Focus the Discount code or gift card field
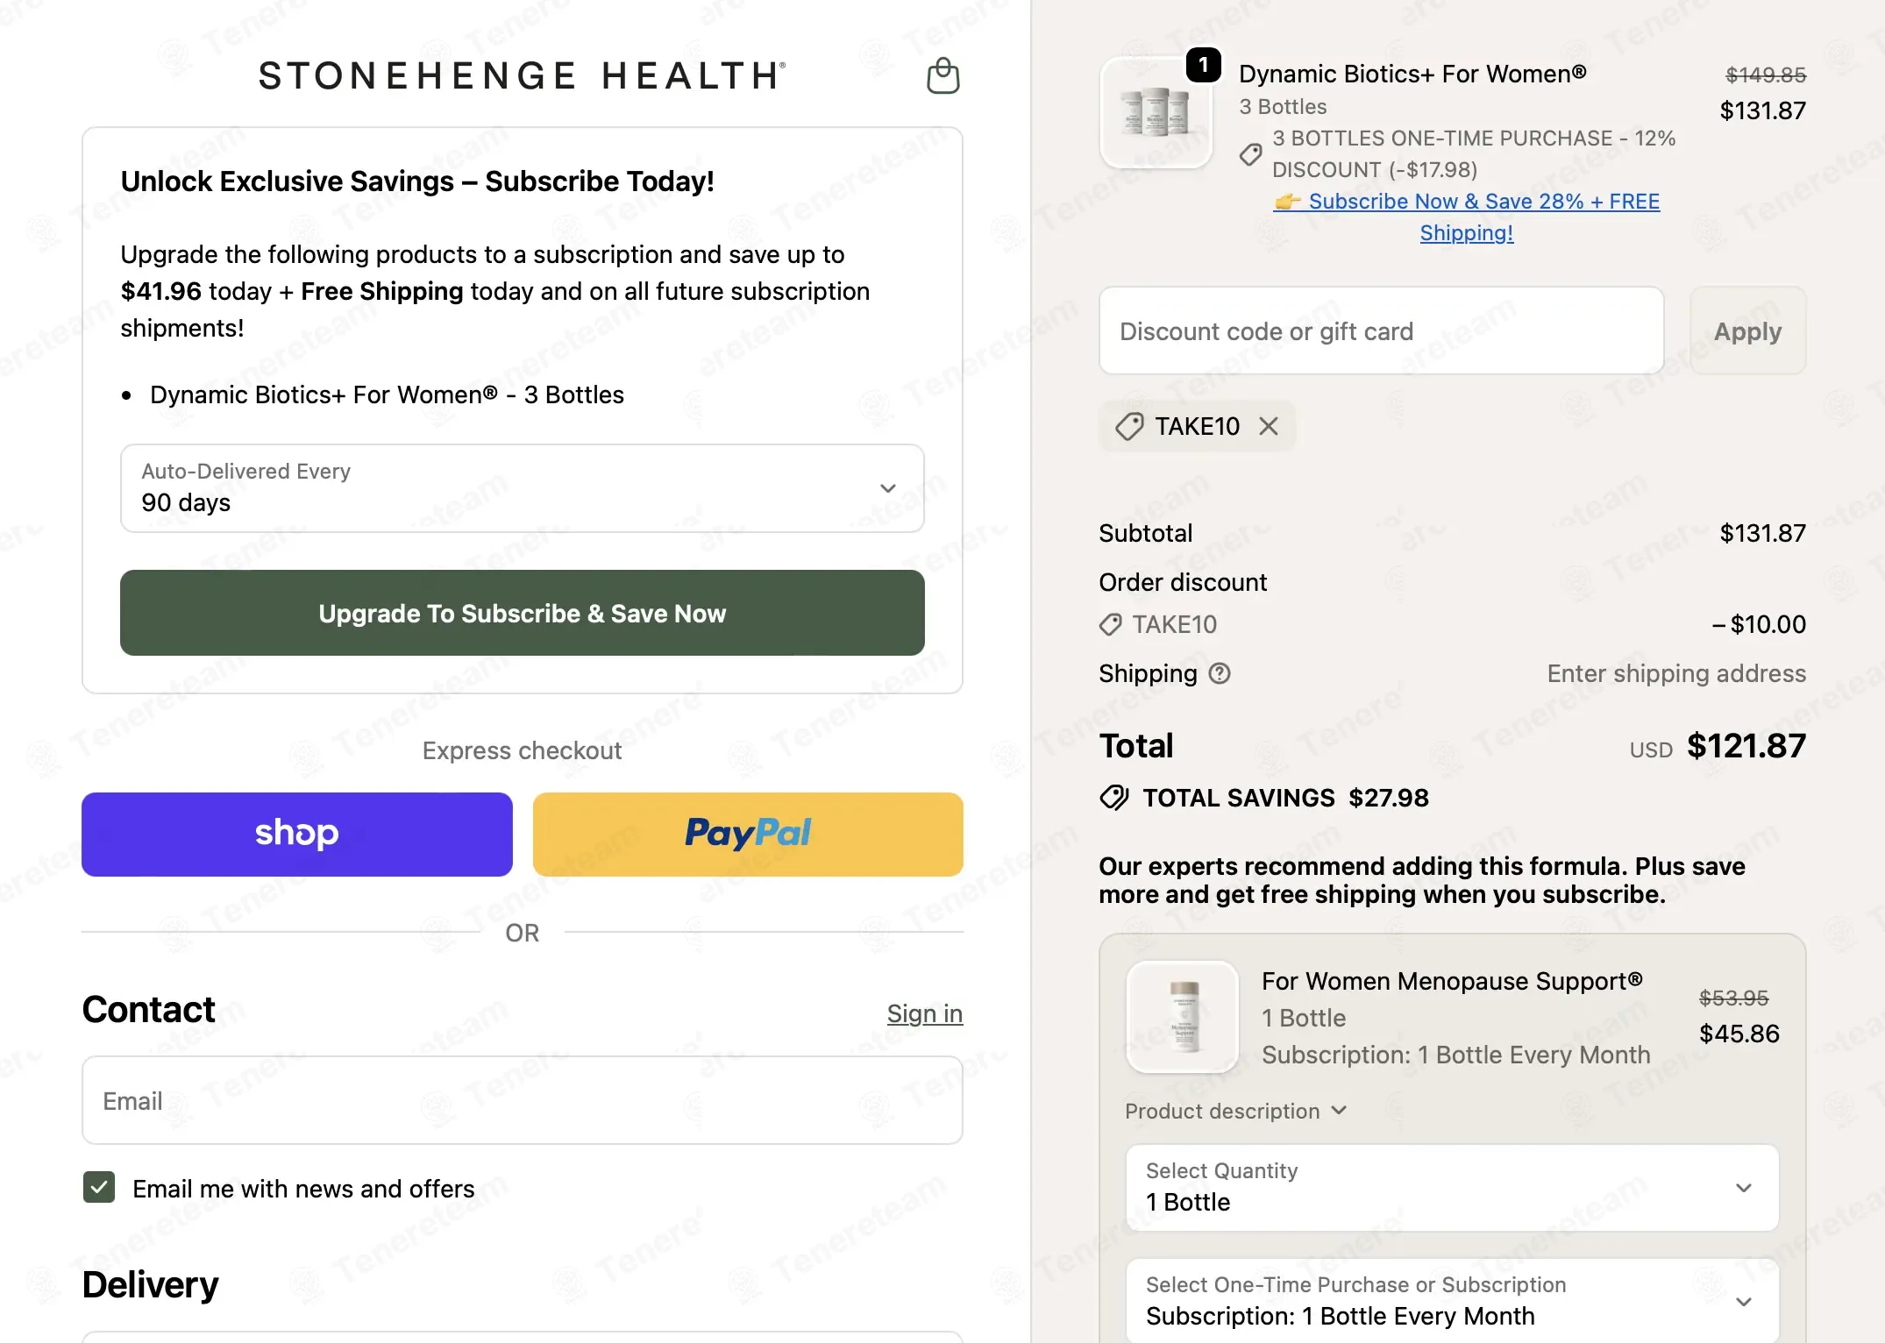Screen dimensions: 1885x1343 click(1382, 330)
